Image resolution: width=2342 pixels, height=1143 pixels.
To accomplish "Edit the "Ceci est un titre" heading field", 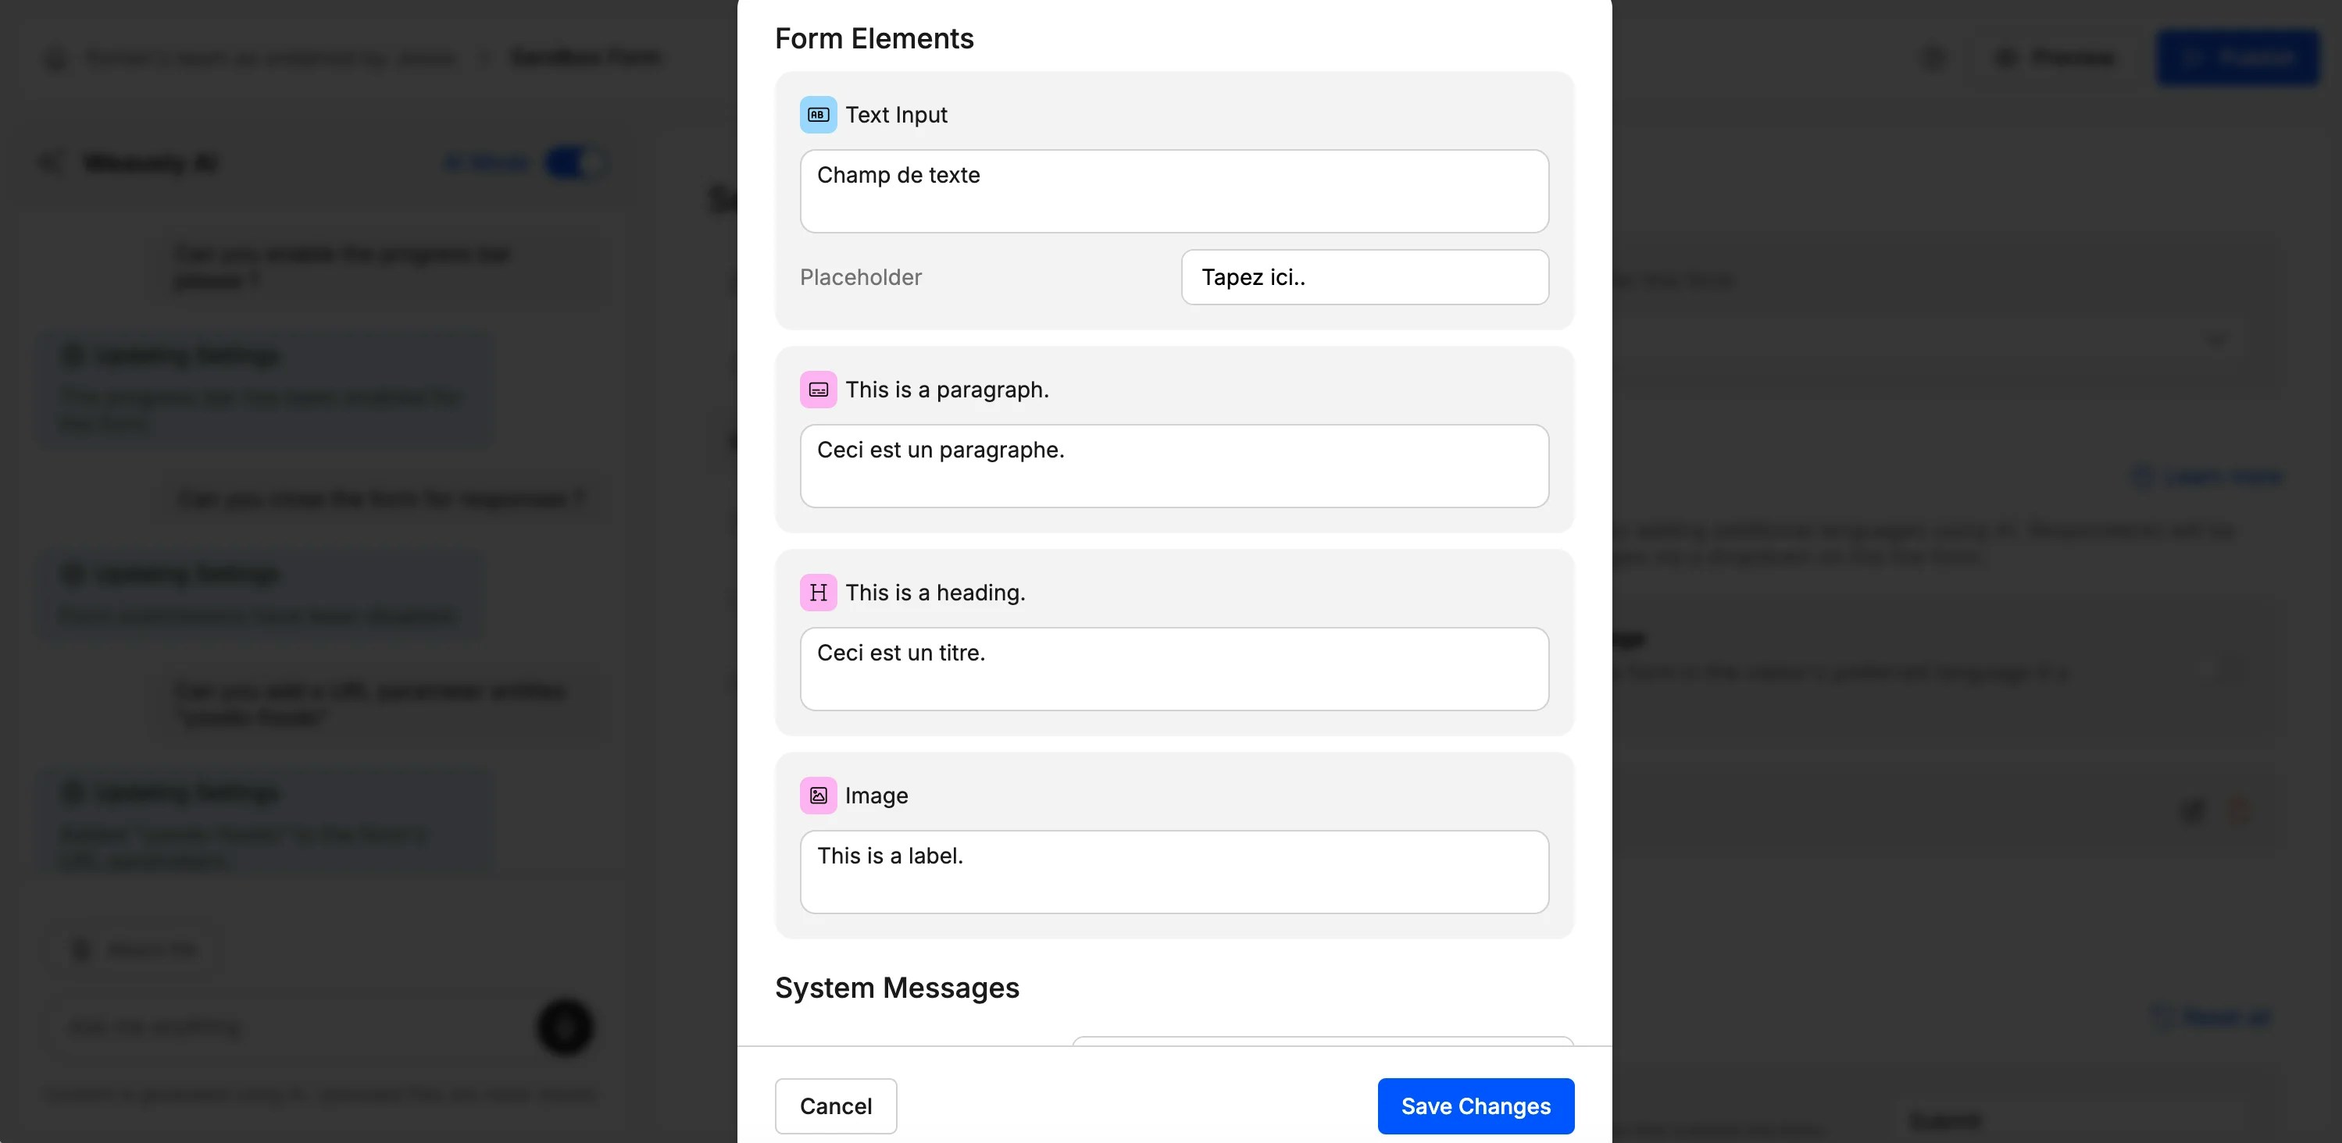I will click(x=1173, y=669).
